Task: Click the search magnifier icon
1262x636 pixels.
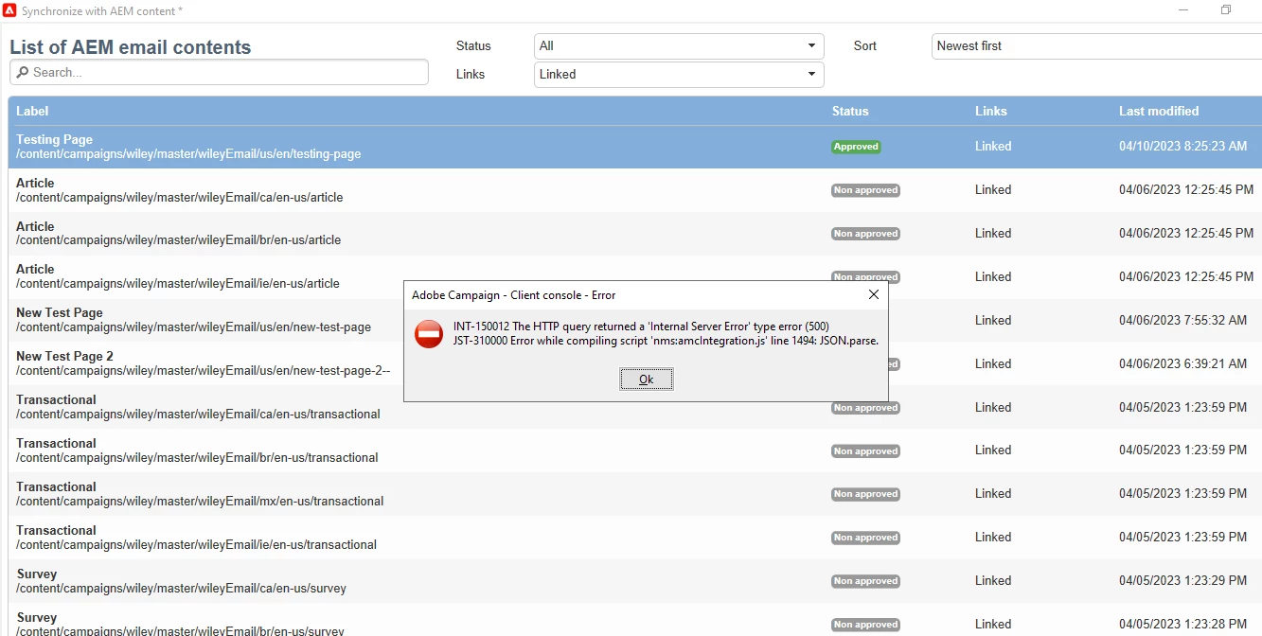Action: [23, 72]
